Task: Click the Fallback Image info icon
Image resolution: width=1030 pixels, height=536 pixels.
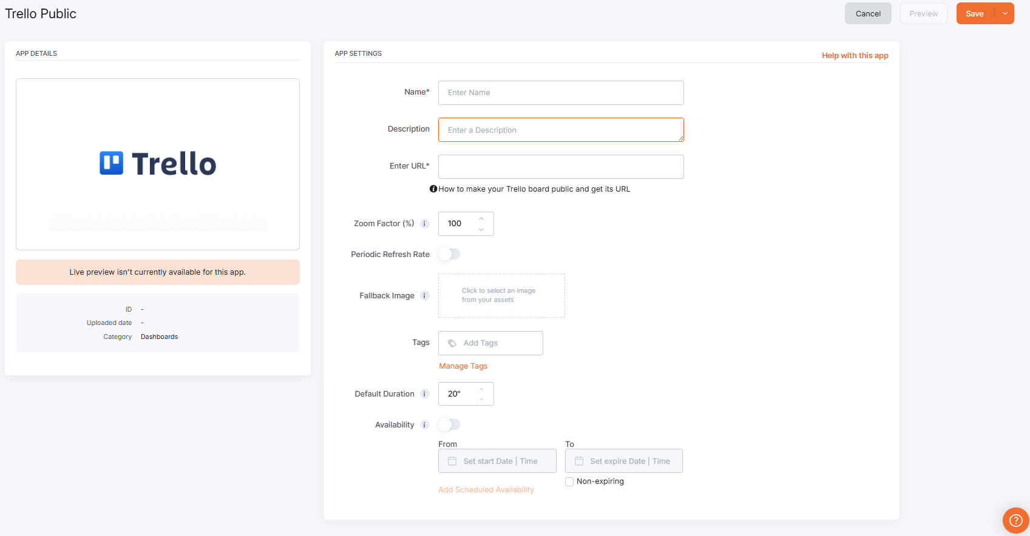Action: tap(425, 296)
